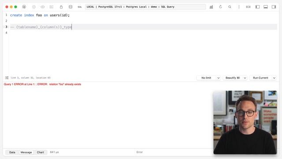Open the database selector cylinder icon
This screenshot has width=282, height=159.
click(x=70, y=7)
